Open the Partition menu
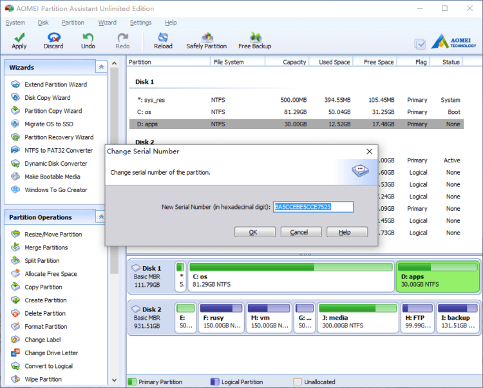This screenshot has width=483, height=388. click(x=73, y=23)
